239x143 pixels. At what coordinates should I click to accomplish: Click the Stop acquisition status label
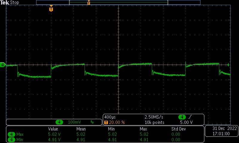[15, 2]
